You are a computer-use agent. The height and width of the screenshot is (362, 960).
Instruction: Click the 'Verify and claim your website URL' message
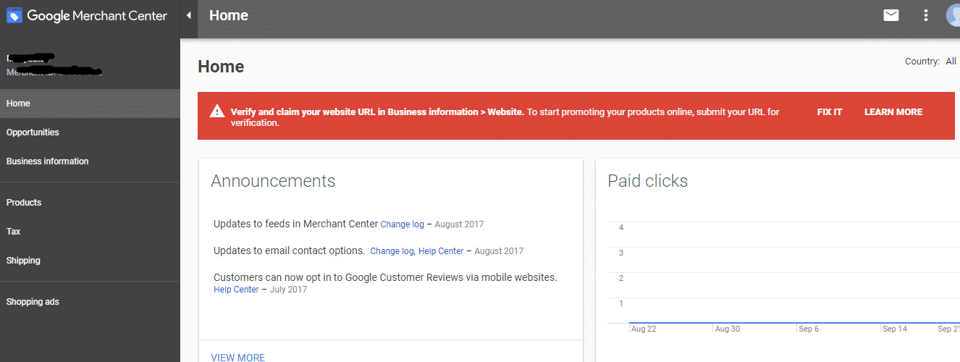(505, 117)
